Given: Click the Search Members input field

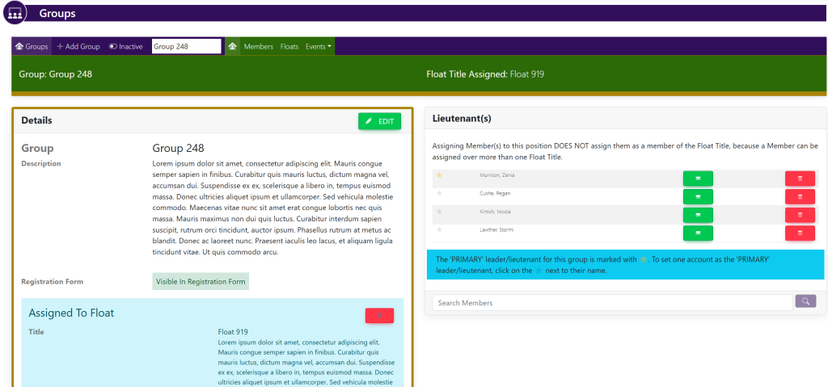Looking at the screenshot, I should (x=612, y=303).
